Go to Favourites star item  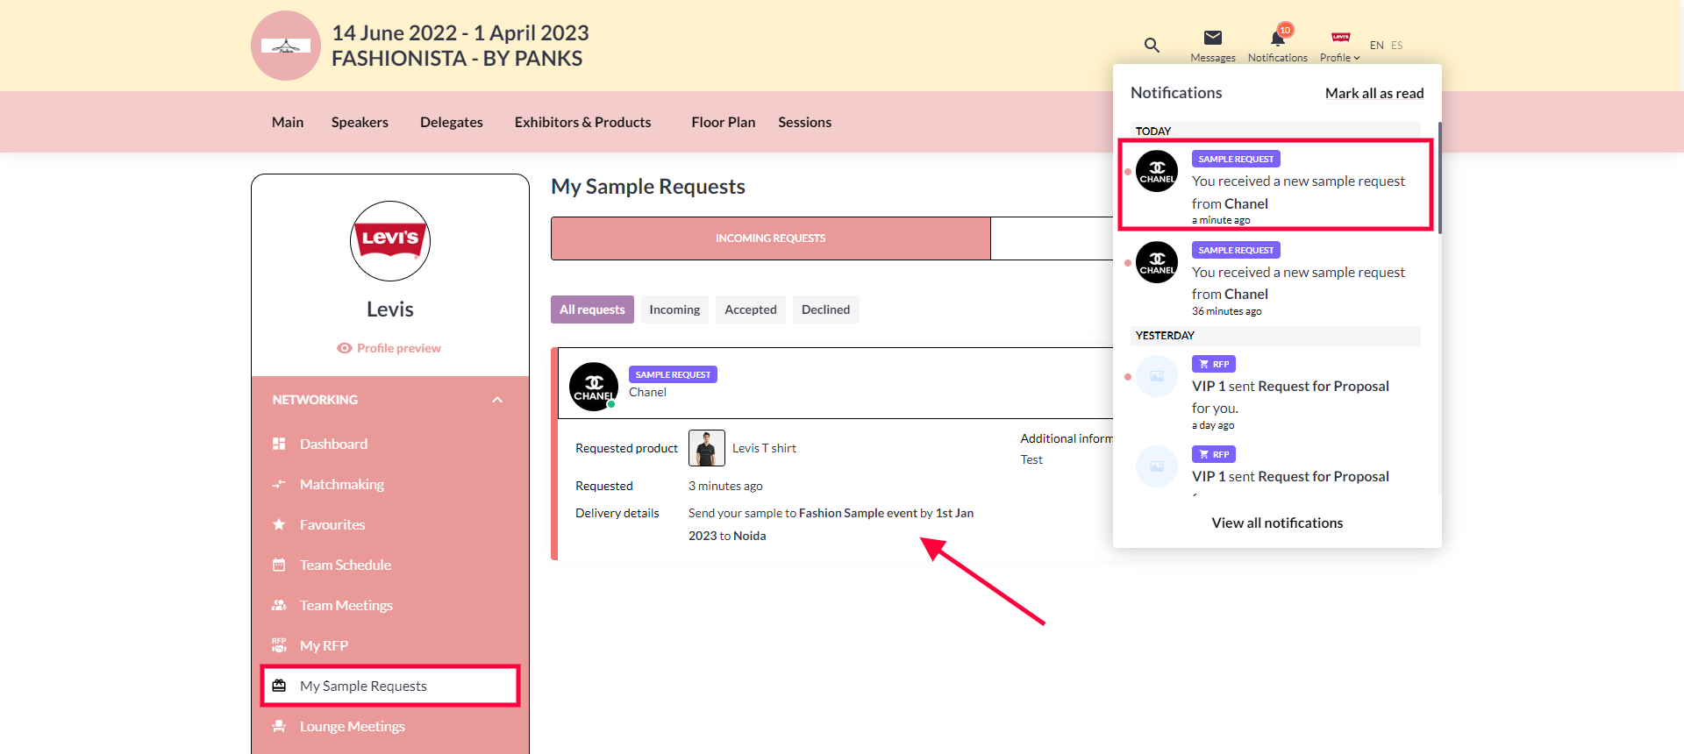point(332,525)
